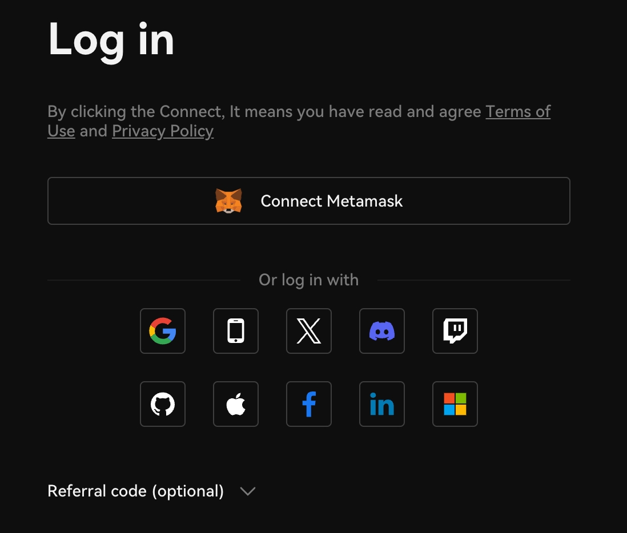
Task: Click the chevron beside Referral code
Action: point(248,491)
